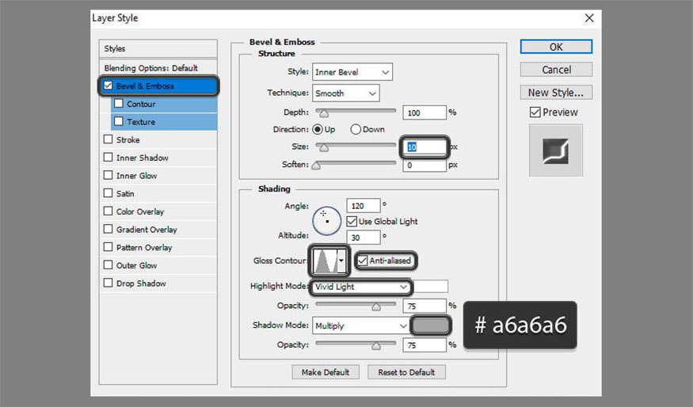693x407 pixels.
Task: Click the New Style... button
Action: tap(555, 92)
